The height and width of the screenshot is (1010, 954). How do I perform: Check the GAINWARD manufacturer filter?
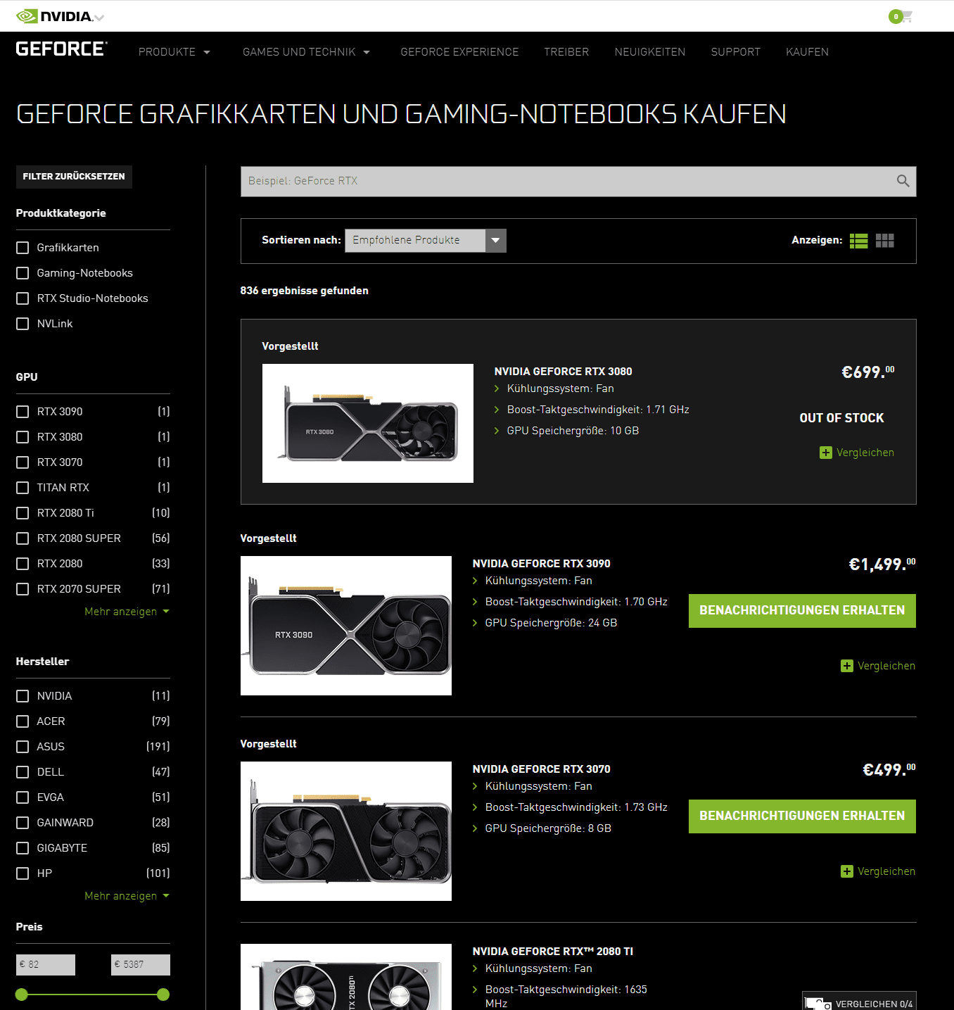pyautogui.click(x=23, y=823)
